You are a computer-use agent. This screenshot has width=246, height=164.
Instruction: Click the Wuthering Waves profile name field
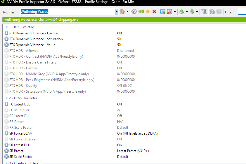tap(67, 12)
